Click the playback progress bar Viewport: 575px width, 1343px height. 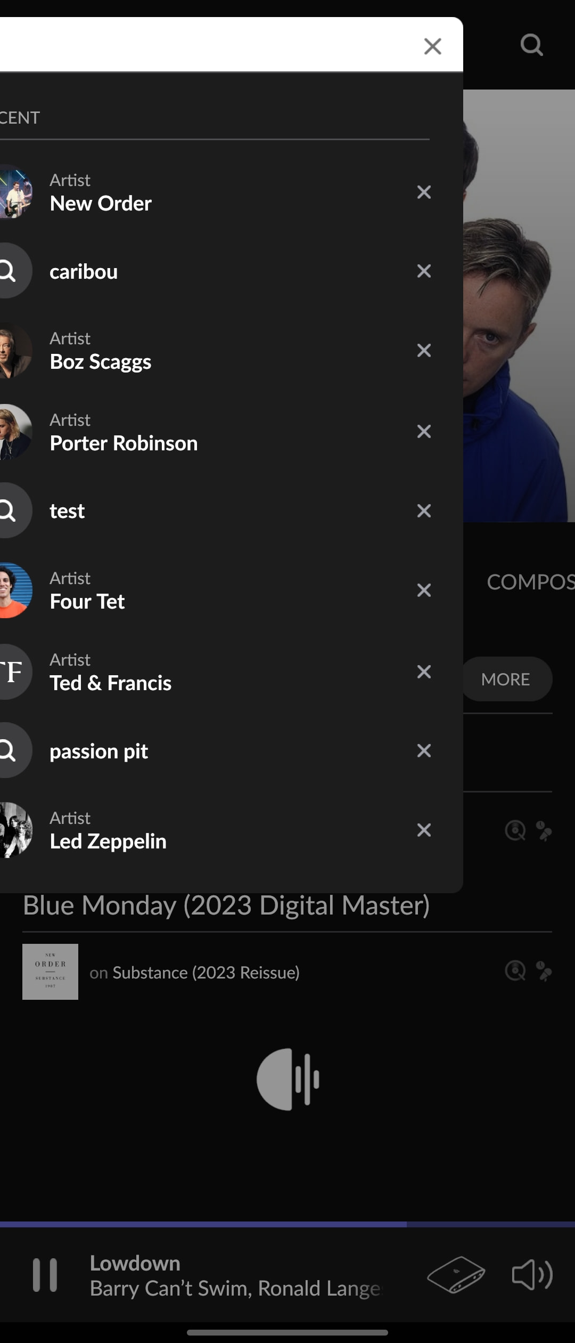tap(287, 1225)
